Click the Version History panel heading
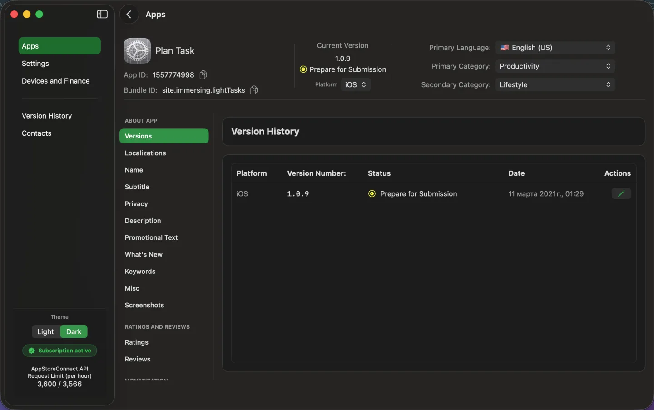The width and height of the screenshot is (654, 410). point(265,132)
